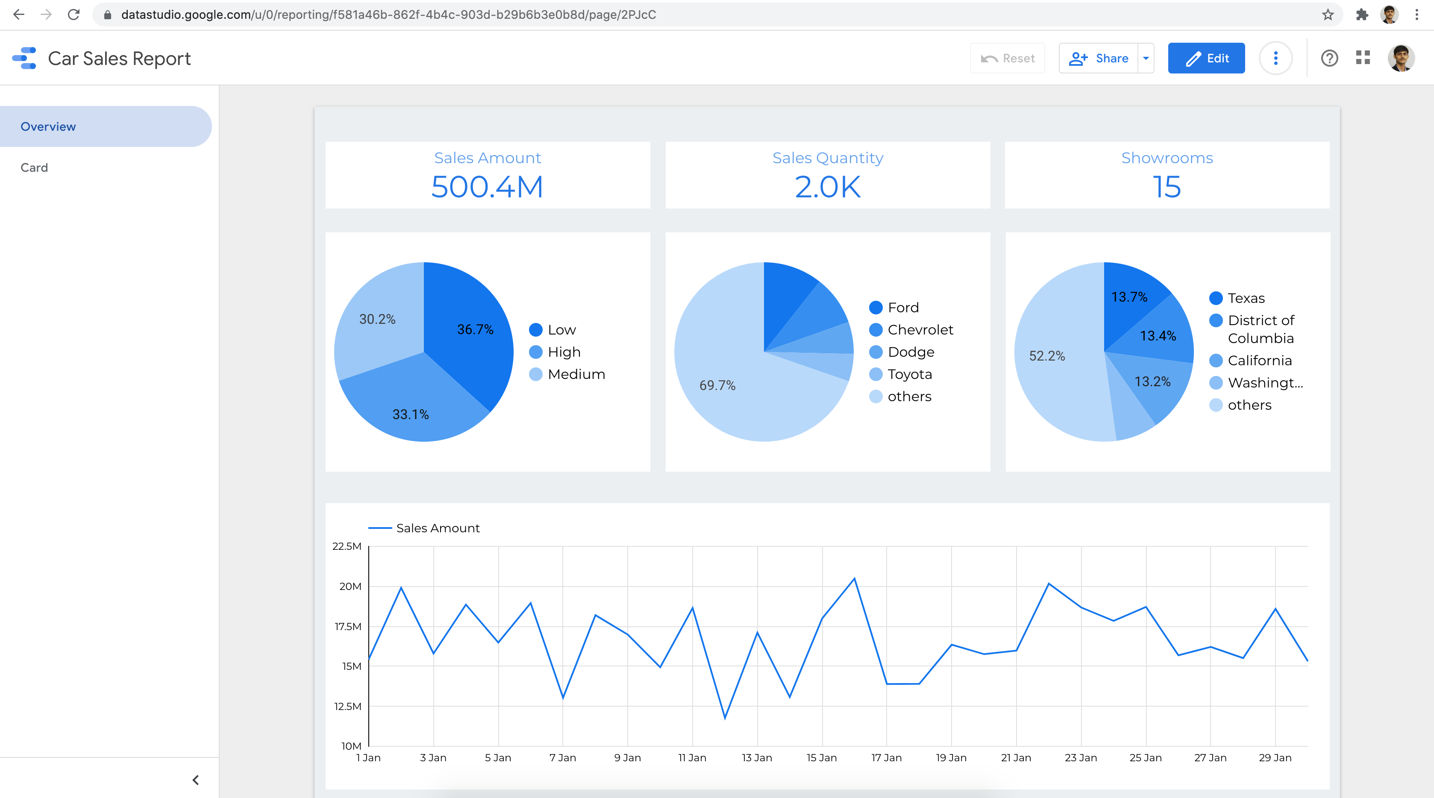Click the Sales Quantity scorecard value 2.0K
The image size is (1434, 798).
tap(828, 186)
